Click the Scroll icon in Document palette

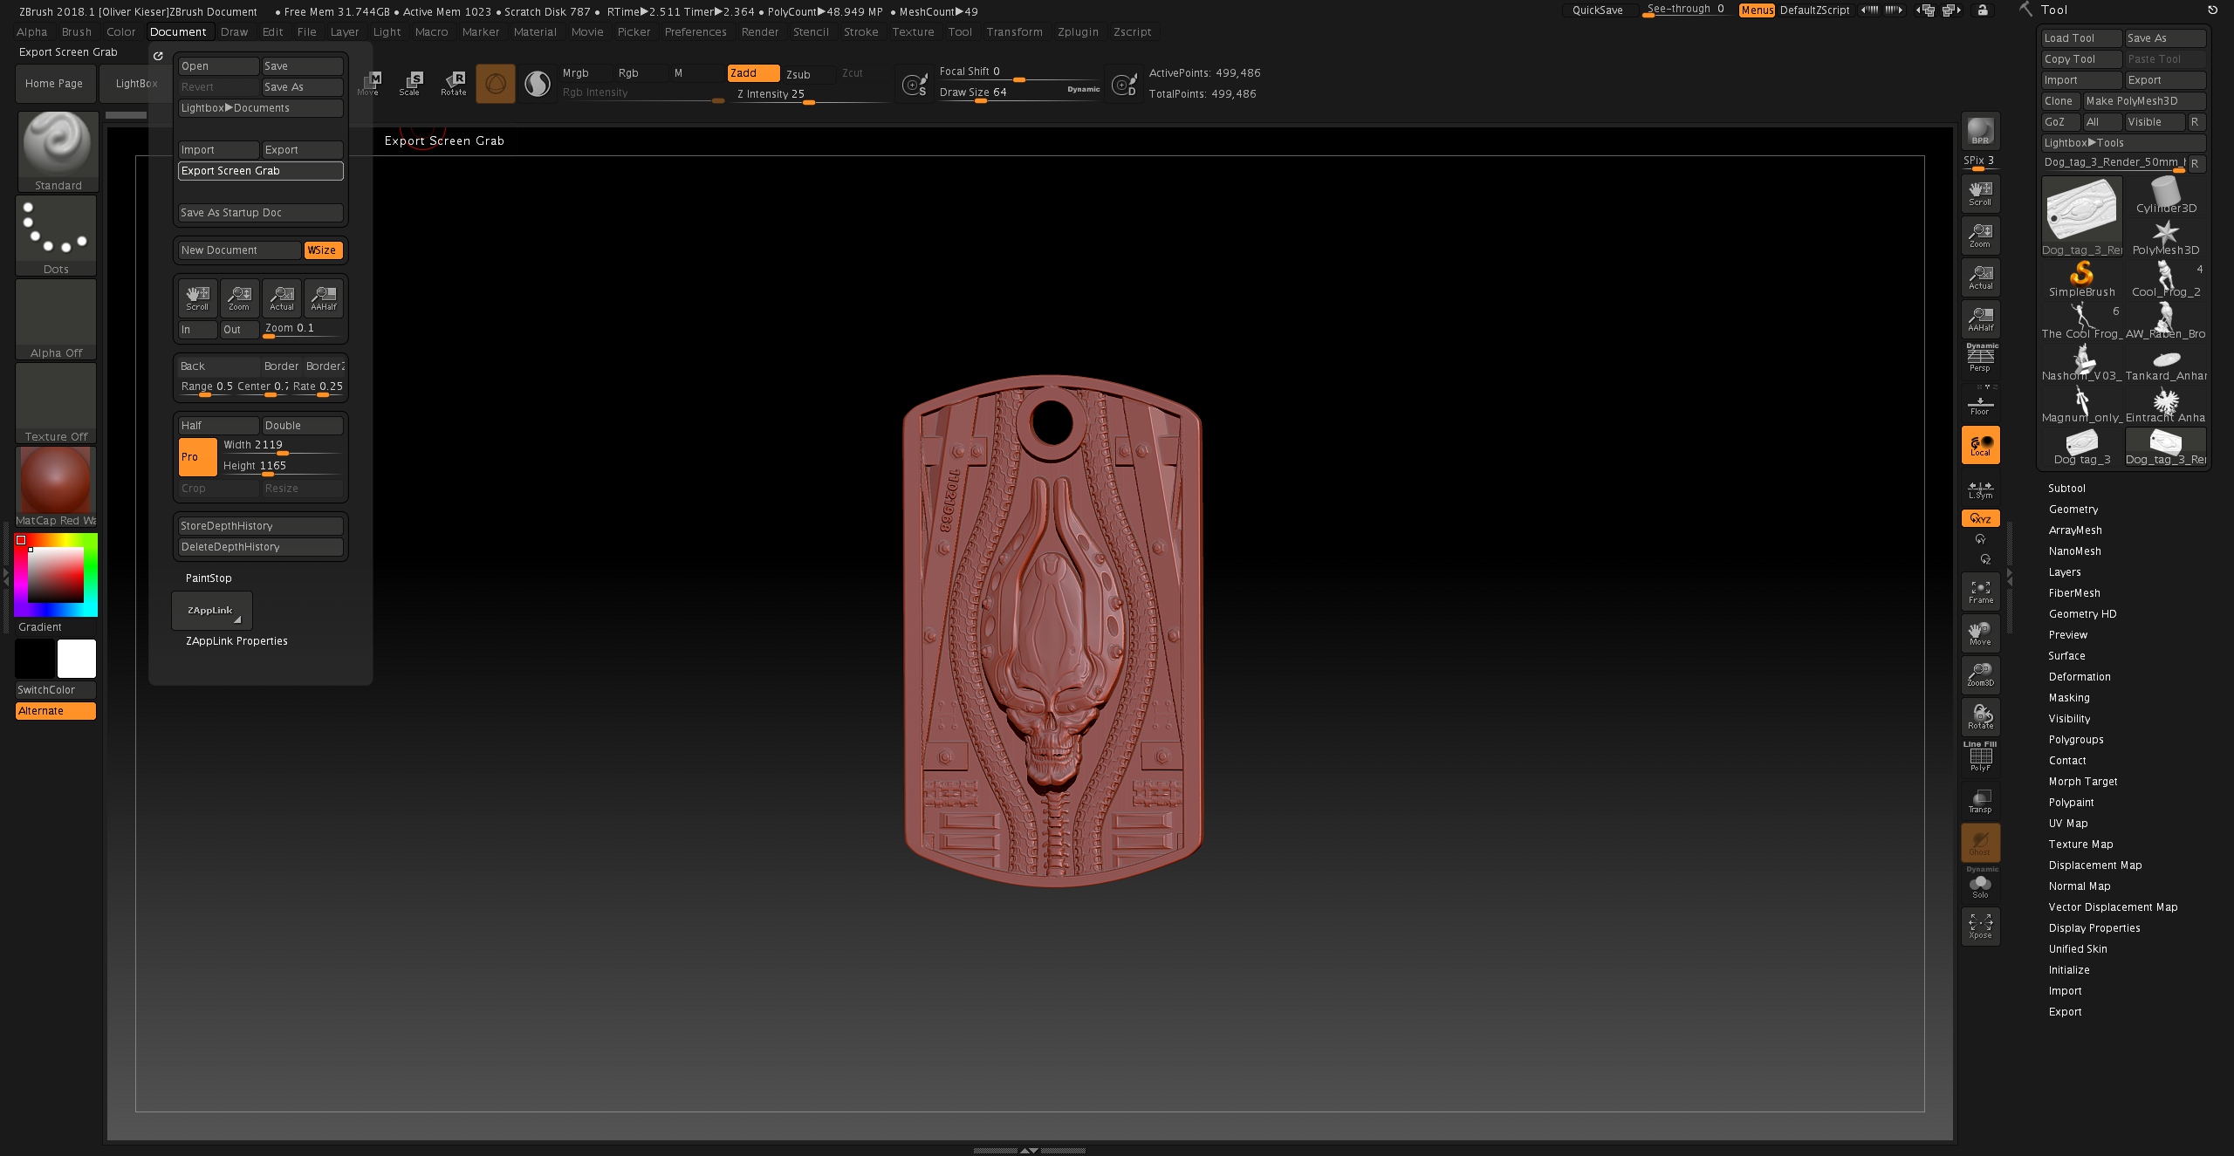[197, 298]
